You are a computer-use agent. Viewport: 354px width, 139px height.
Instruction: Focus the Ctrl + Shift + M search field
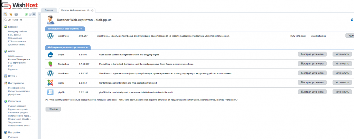point(20,20)
